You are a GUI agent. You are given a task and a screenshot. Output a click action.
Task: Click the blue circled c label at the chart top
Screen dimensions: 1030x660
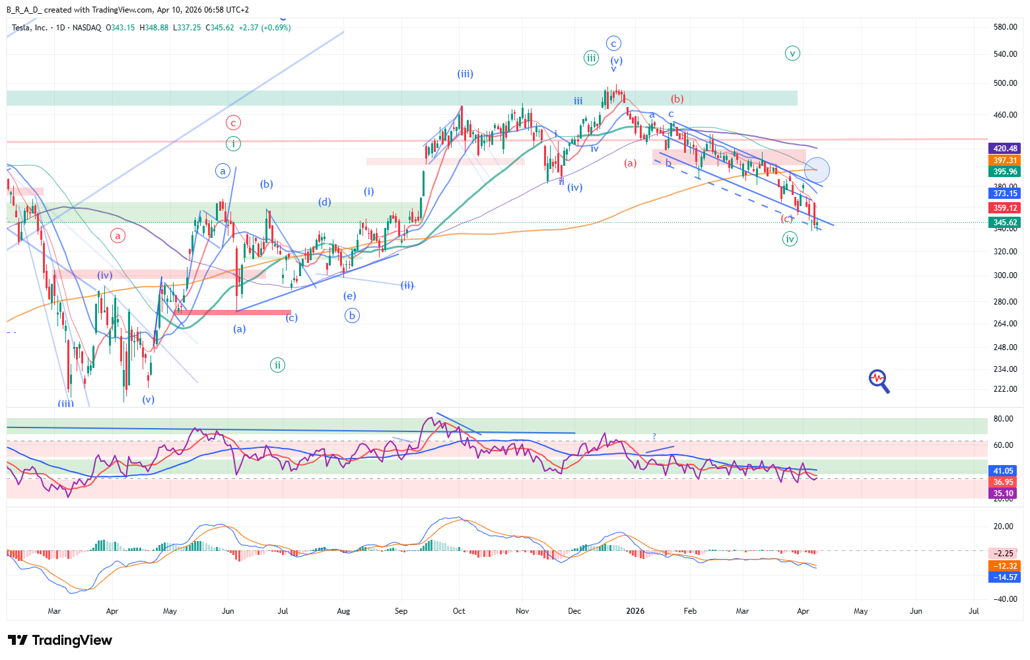pyautogui.click(x=613, y=44)
